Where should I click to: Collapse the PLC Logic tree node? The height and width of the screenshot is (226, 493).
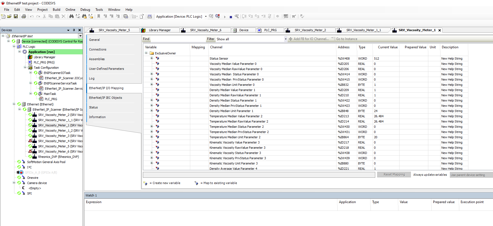[x=14, y=46]
